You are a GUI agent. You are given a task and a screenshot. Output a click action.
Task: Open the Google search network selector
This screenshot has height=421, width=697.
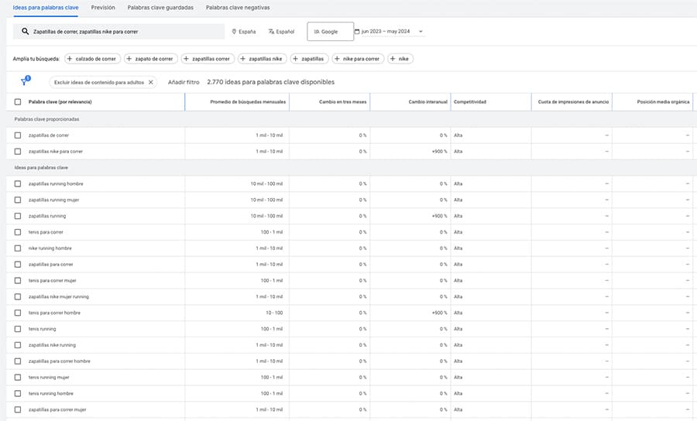point(330,32)
